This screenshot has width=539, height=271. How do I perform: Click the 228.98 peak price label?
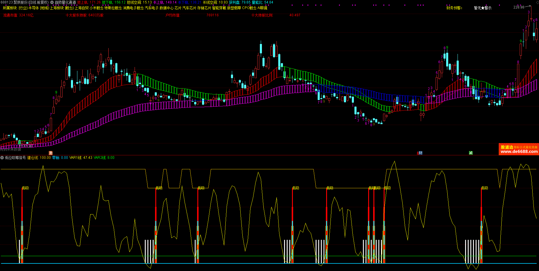click(x=519, y=7)
